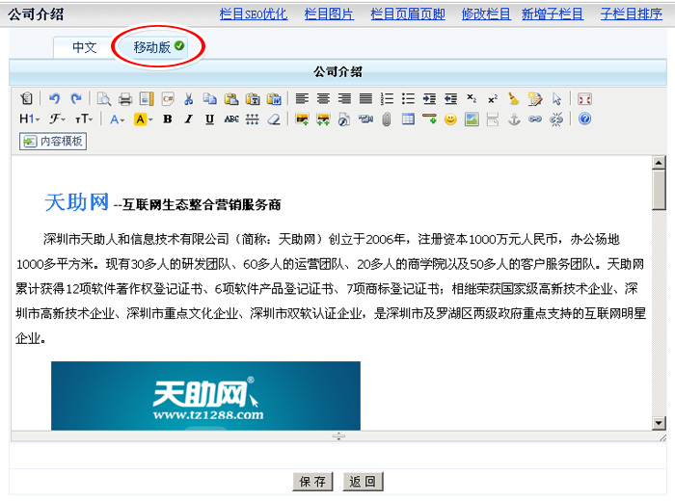The width and height of the screenshot is (675, 501).
Task: Click the 保存 button
Action: click(312, 481)
